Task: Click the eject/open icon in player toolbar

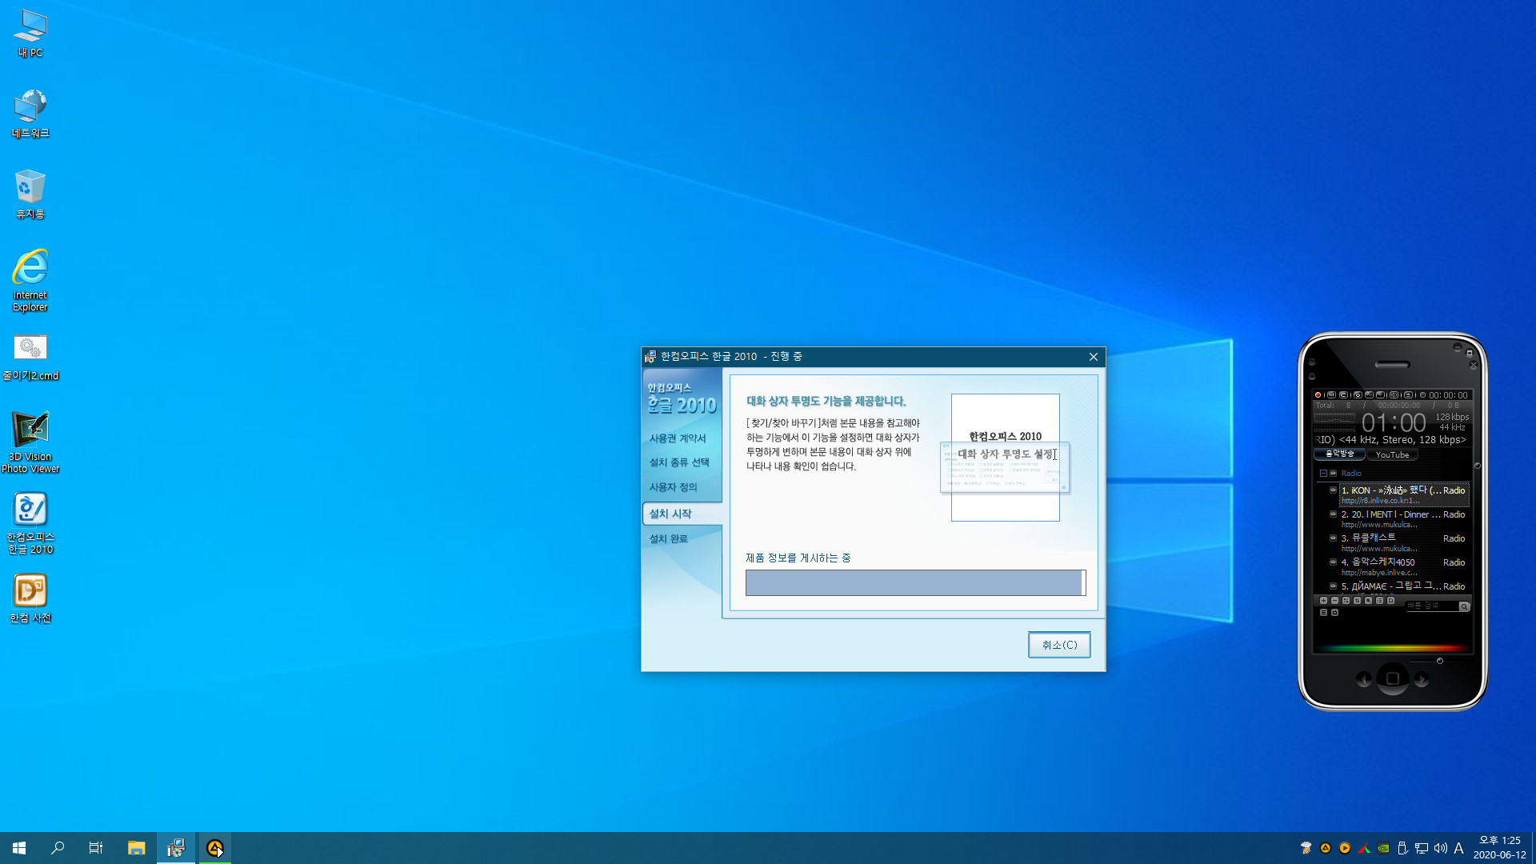Action: (x=1408, y=395)
